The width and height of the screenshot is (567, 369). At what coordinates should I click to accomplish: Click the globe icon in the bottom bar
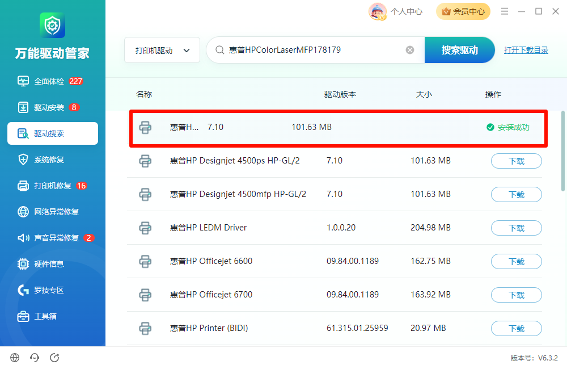click(x=15, y=358)
